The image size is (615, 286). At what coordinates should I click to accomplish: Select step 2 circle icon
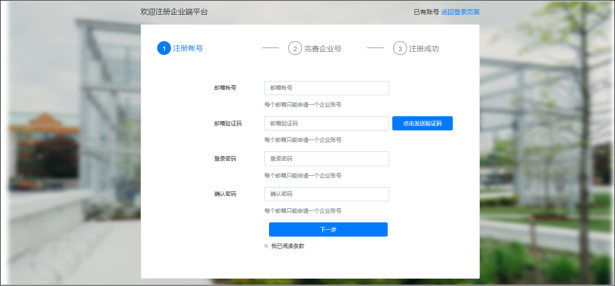[x=295, y=48]
